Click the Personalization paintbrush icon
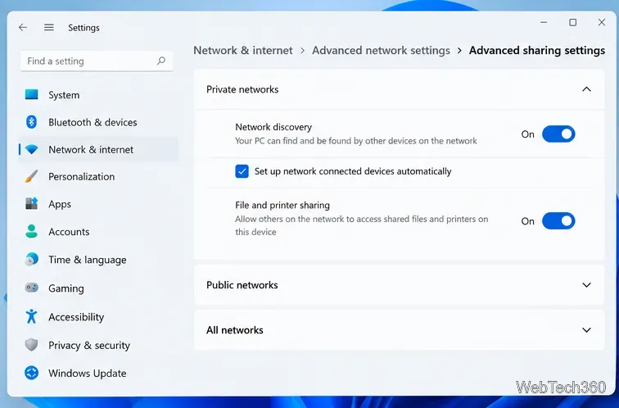The height and width of the screenshot is (408, 619). pyautogui.click(x=32, y=176)
